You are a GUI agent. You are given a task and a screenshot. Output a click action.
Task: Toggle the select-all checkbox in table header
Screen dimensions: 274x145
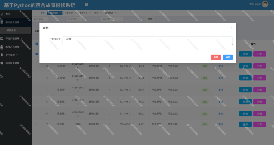click(x=36, y=44)
